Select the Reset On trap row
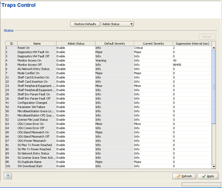The width and height of the screenshot is (222, 188). 24,48
